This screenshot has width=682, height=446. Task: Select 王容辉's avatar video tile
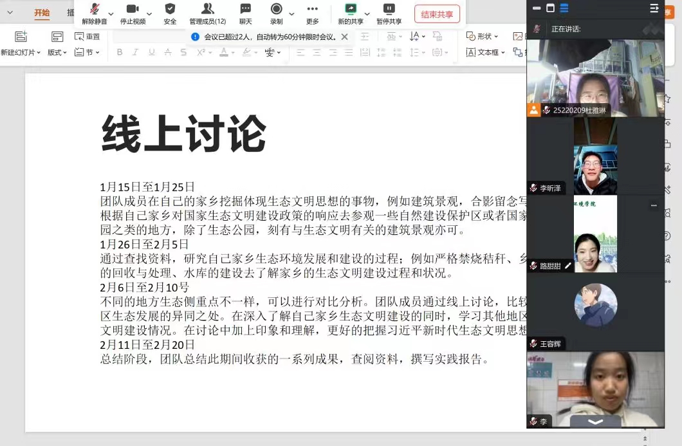595,305
